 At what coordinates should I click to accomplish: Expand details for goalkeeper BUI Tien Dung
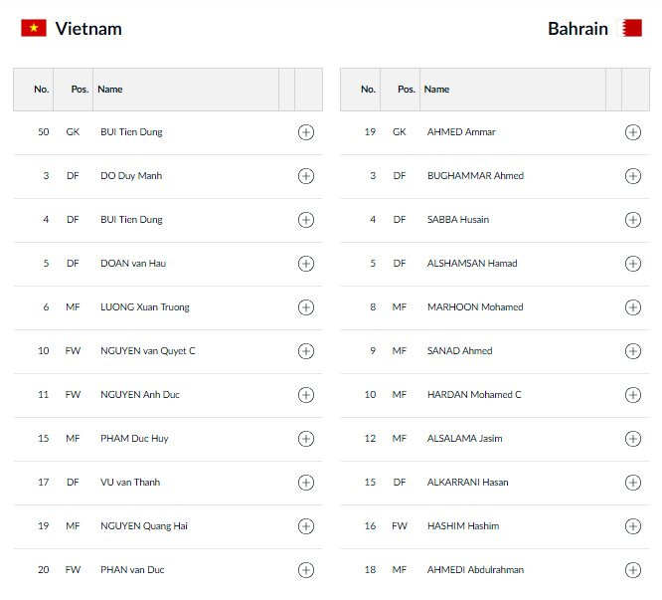coord(306,132)
